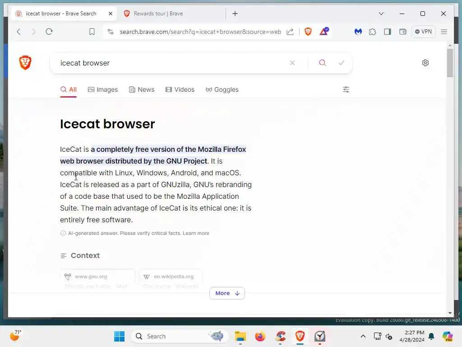Open the search filters sliders icon
Viewport: 462px width, 347px height.
coord(346,89)
